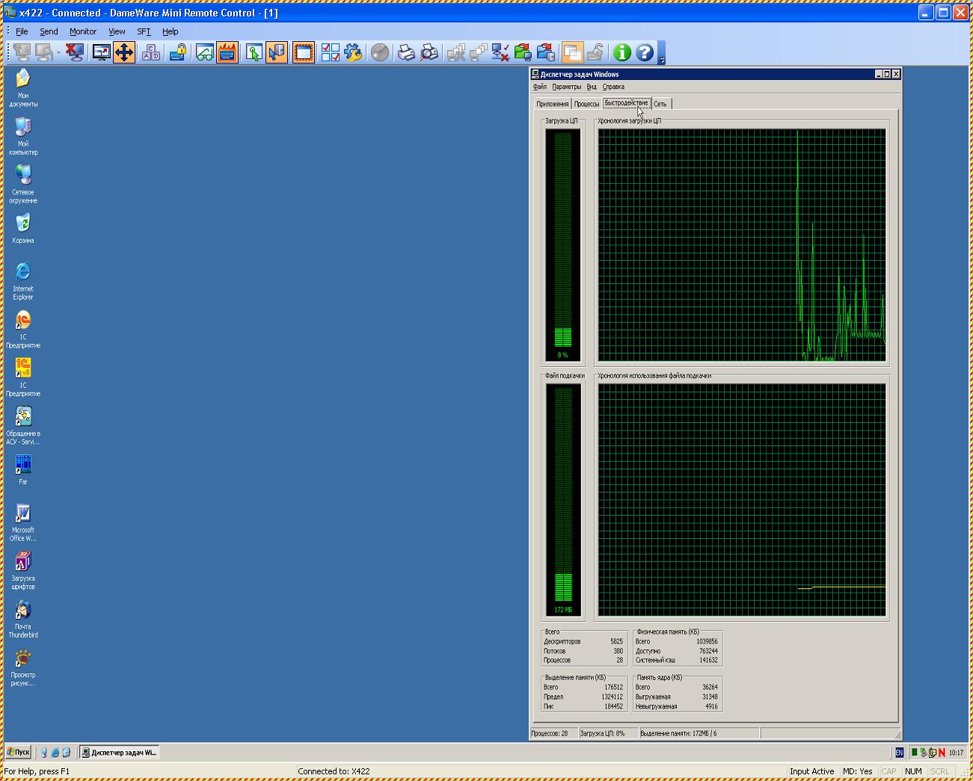This screenshot has height=781, width=973.
Task: Open the Вид menu in Task Manager
Action: tap(592, 87)
